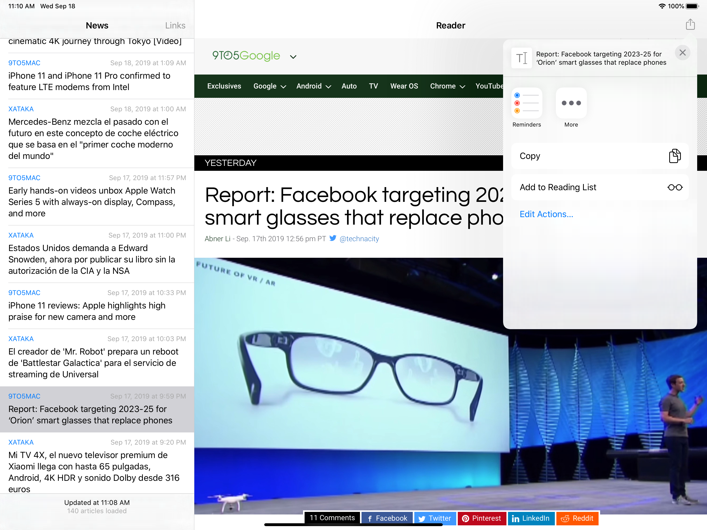
Task: Share article via Pinterest button
Action: (482, 518)
